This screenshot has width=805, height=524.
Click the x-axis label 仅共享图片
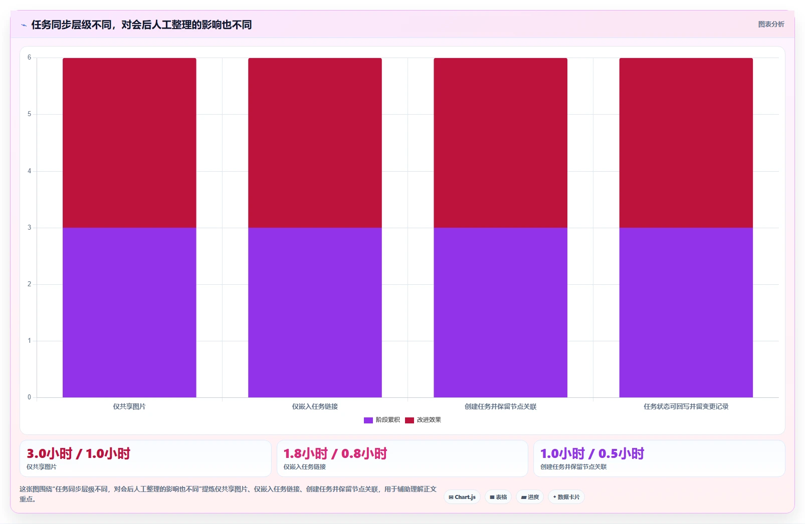[x=129, y=406]
